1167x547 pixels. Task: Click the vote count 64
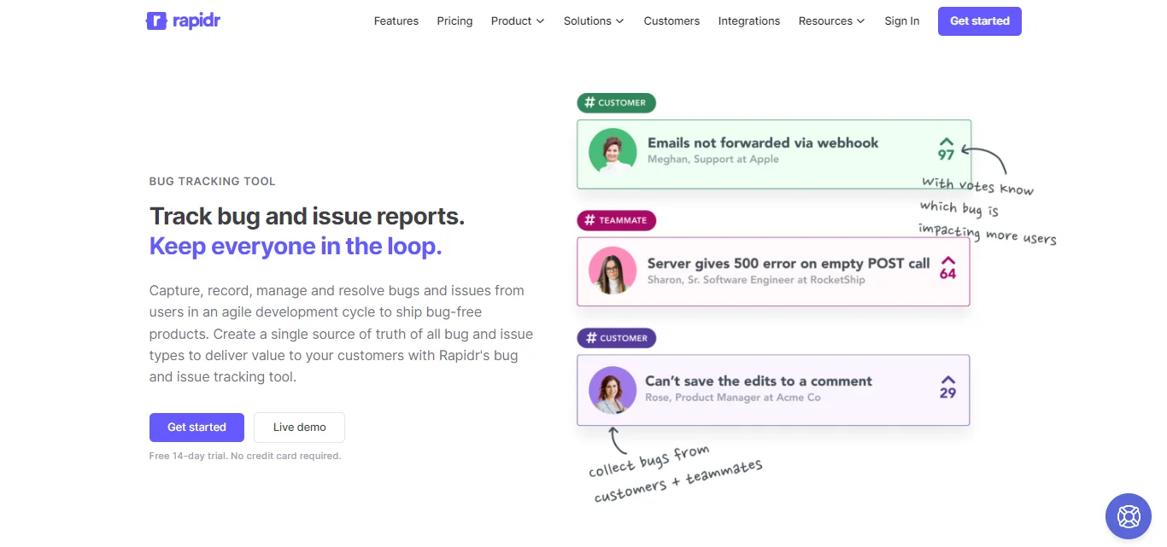coord(948,274)
